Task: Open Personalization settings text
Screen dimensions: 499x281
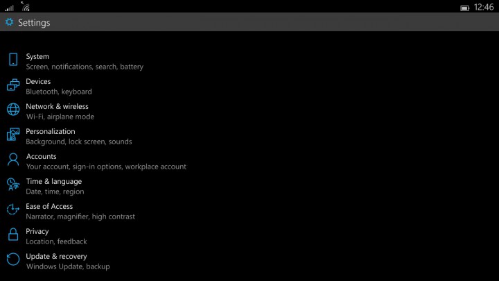Action: coord(51,131)
